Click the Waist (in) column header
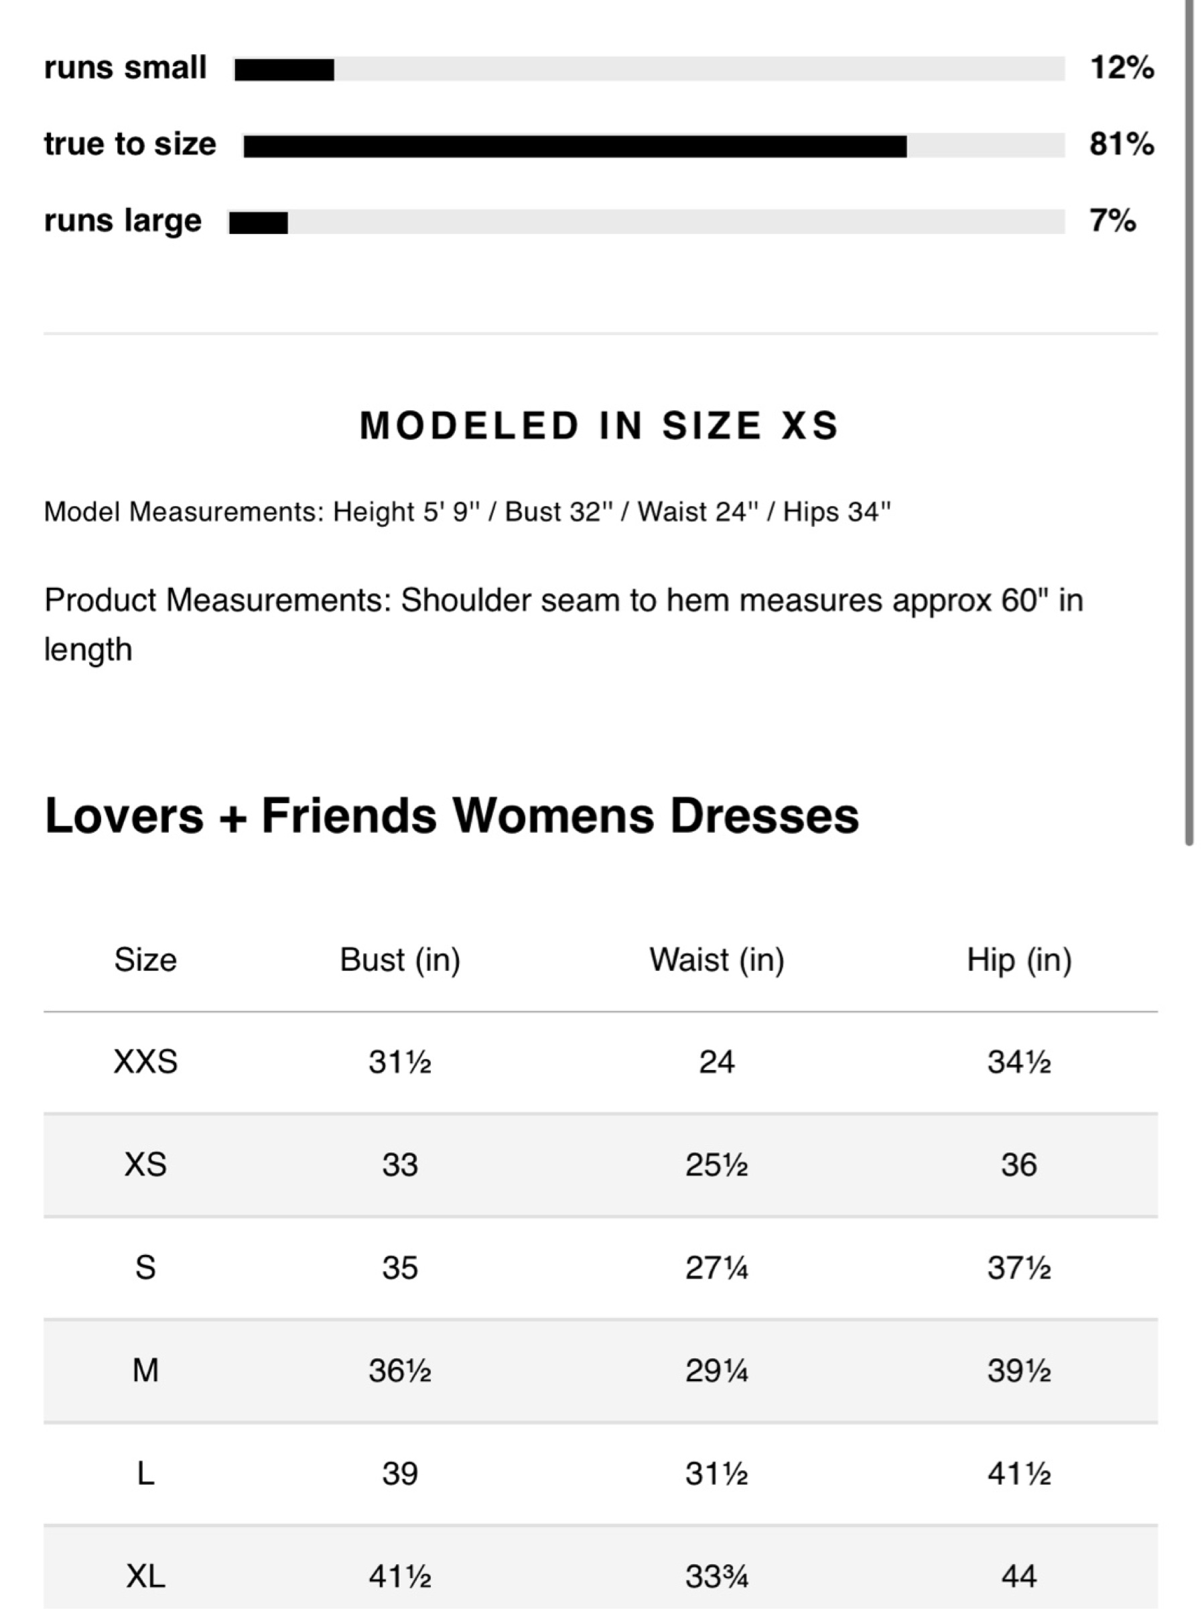1202x1609 pixels. (x=717, y=960)
